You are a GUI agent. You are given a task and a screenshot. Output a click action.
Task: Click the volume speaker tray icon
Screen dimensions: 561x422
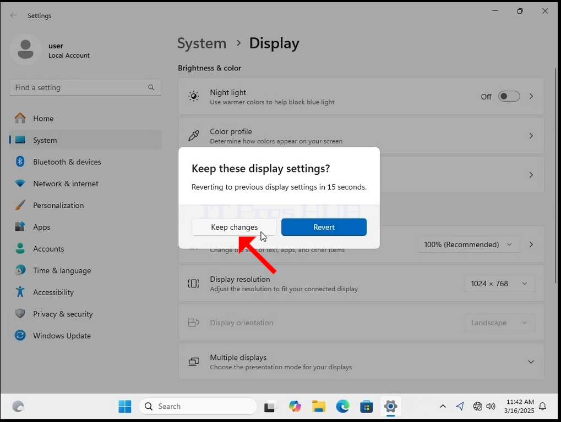pos(491,406)
